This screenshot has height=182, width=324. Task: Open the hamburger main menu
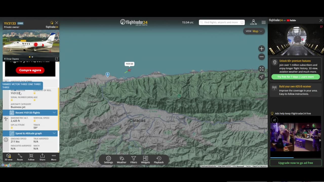point(264,22)
